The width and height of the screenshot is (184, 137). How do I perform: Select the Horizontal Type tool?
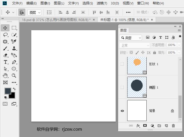click(5, 62)
